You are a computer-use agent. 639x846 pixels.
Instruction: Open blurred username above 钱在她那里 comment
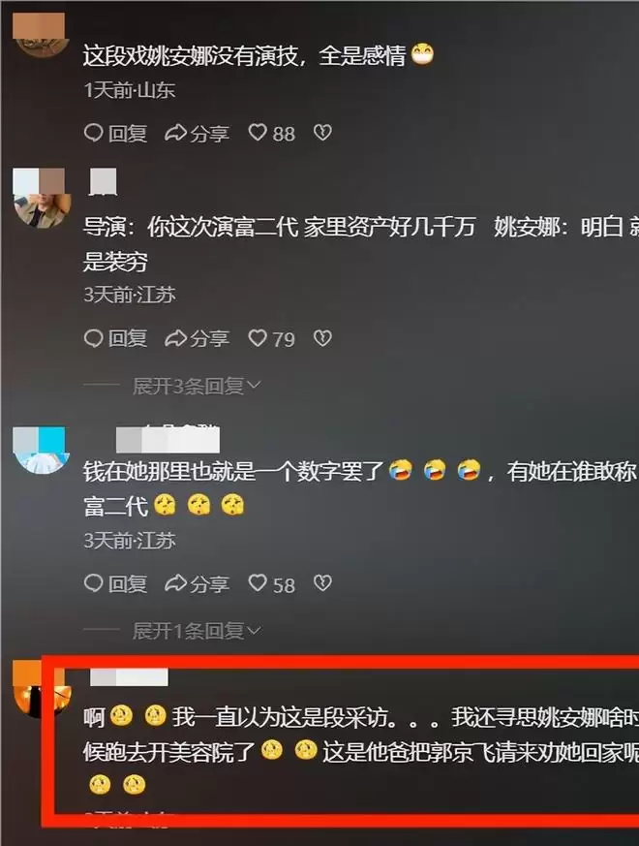(x=167, y=439)
